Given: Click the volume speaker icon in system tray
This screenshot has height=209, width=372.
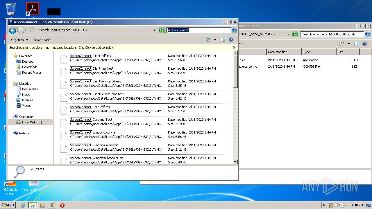Looking at the screenshot, I should tap(337, 205).
